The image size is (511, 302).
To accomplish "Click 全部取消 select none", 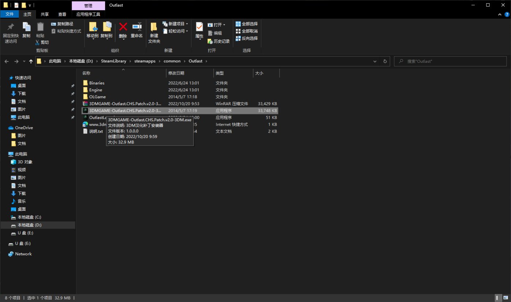I will (247, 31).
